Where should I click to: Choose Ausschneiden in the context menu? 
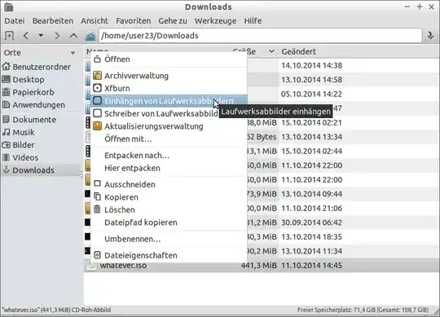(x=169, y=184)
